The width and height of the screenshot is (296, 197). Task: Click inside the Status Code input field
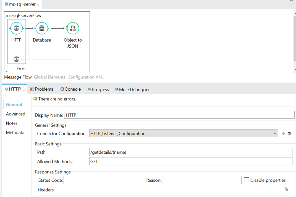103,180
